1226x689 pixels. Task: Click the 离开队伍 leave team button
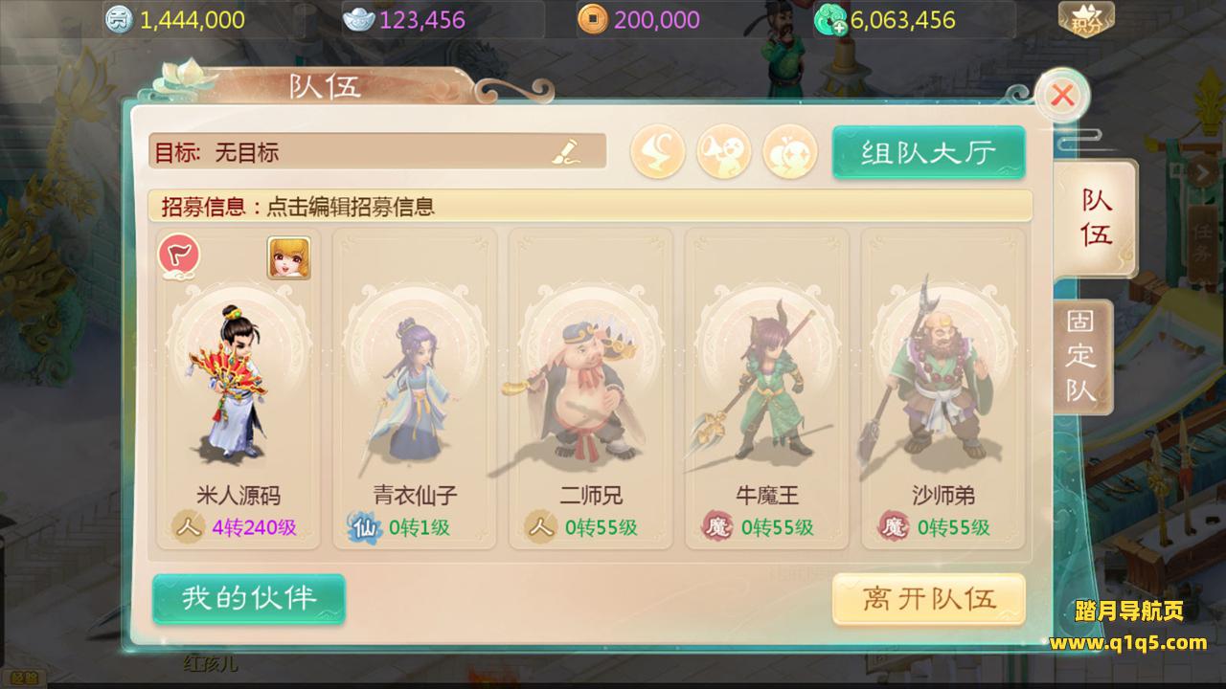point(928,600)
